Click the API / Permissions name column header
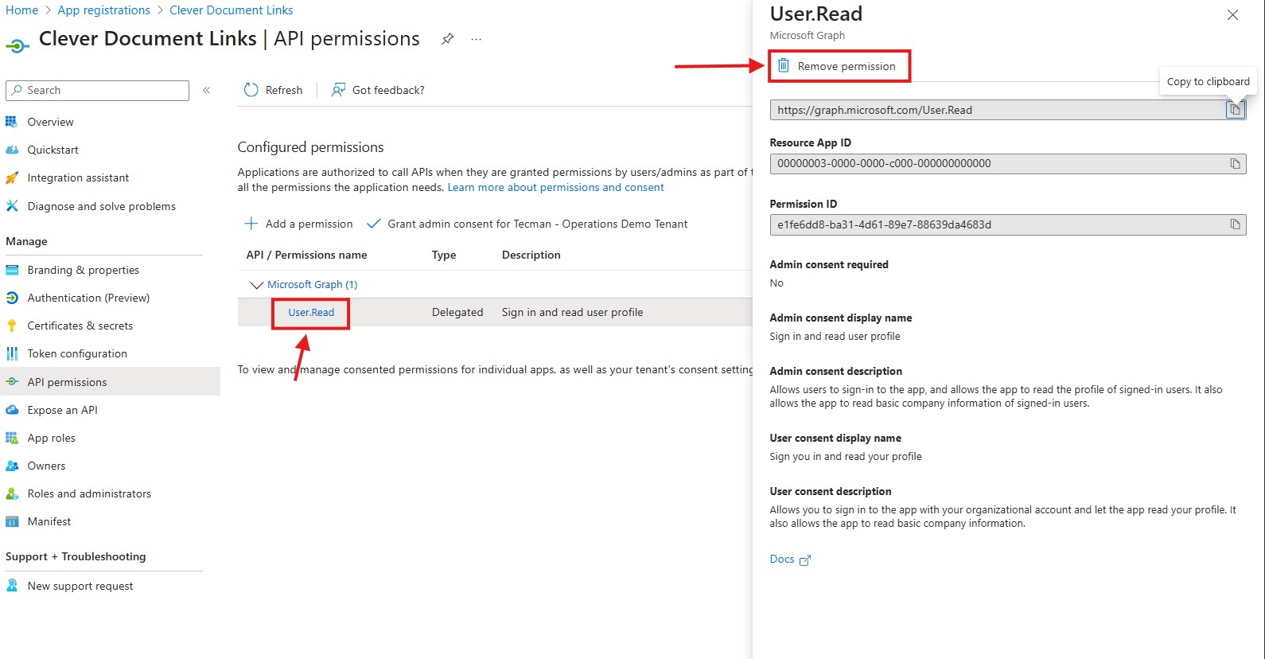Screen dimensions: 1265x659 [x=306, y=255]
